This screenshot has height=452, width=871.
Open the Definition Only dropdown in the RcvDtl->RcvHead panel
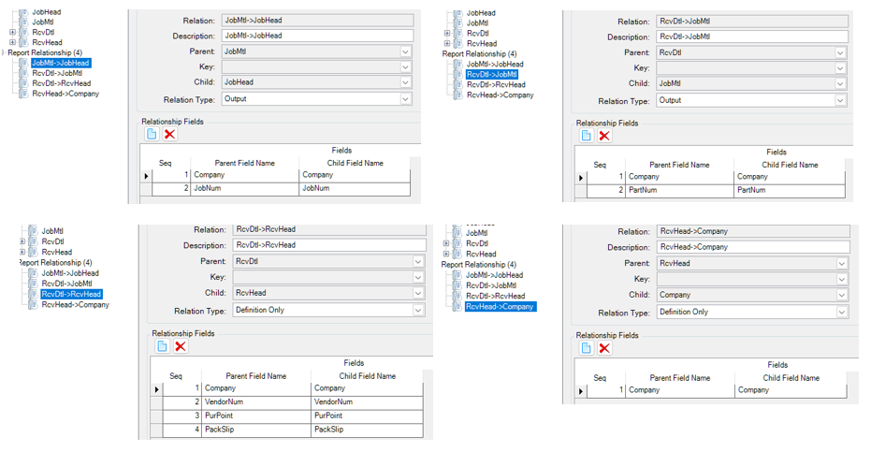417,311
